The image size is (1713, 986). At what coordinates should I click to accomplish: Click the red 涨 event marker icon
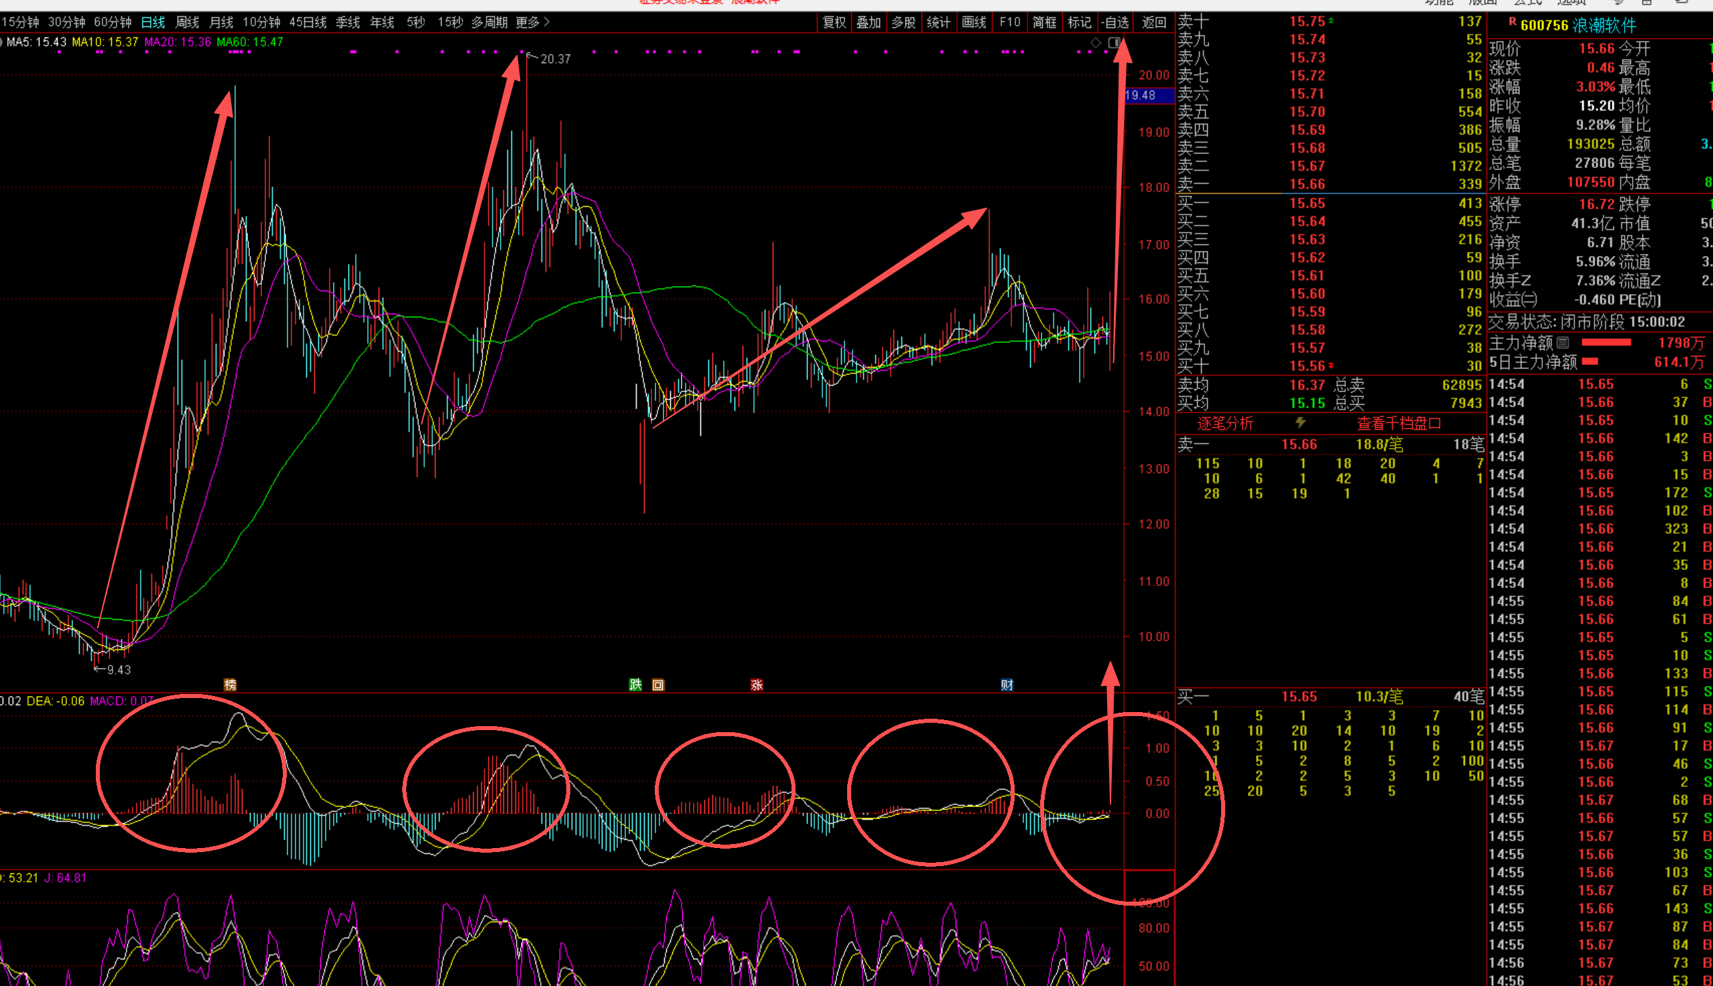click(757, 685)
